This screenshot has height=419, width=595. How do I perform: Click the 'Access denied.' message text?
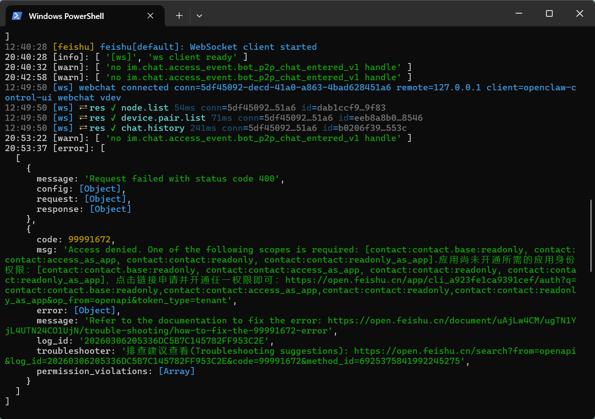[105, 249]
